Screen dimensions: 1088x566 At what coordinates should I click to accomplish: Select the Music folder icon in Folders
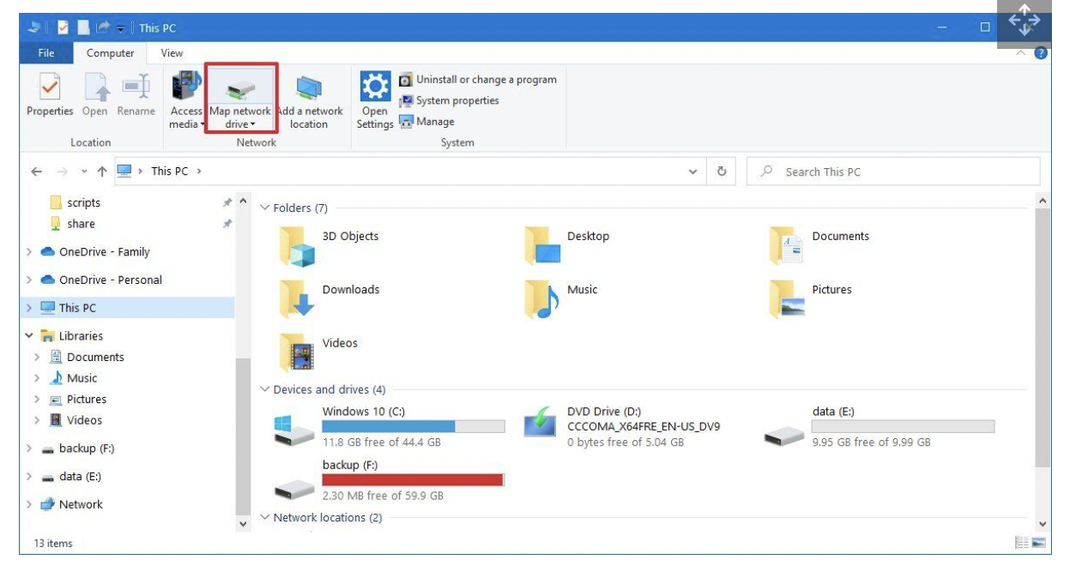(542, 300)
